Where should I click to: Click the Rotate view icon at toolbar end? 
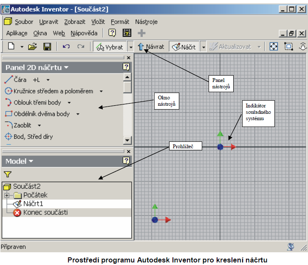[x=303, y=47]
